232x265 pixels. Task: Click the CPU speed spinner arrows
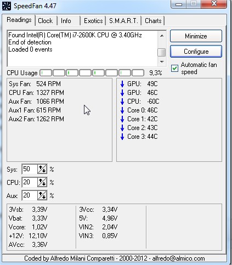42,182
